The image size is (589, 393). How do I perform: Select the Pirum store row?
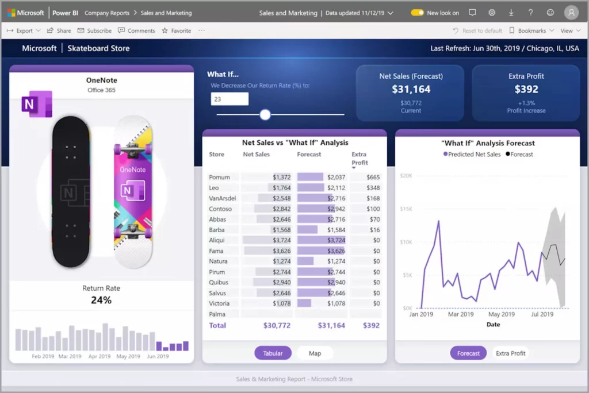tap(294, 272)
